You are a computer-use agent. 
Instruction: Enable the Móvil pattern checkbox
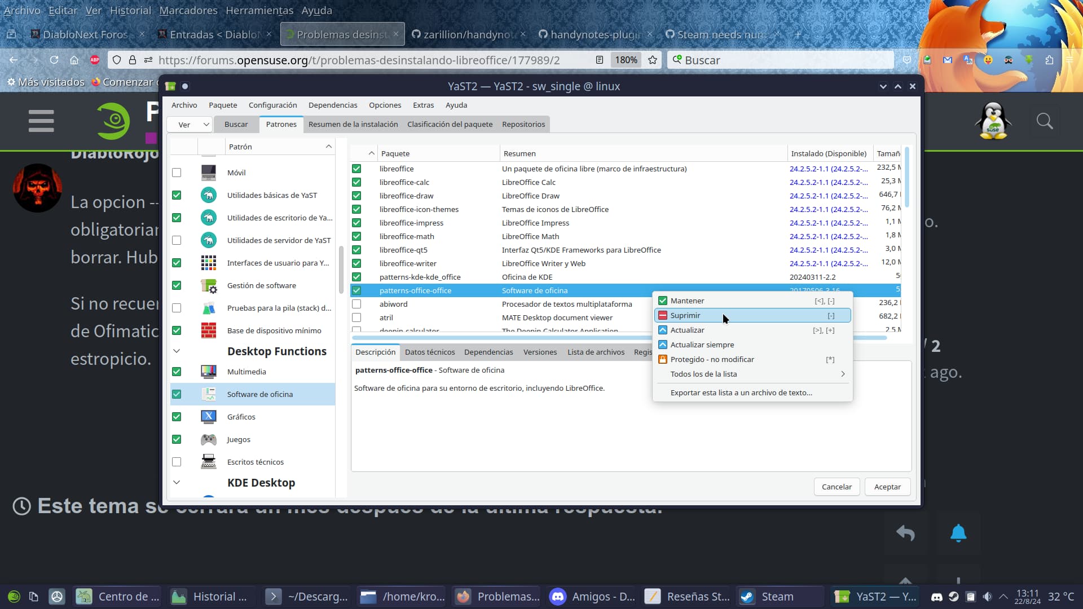tap(177, 173)
